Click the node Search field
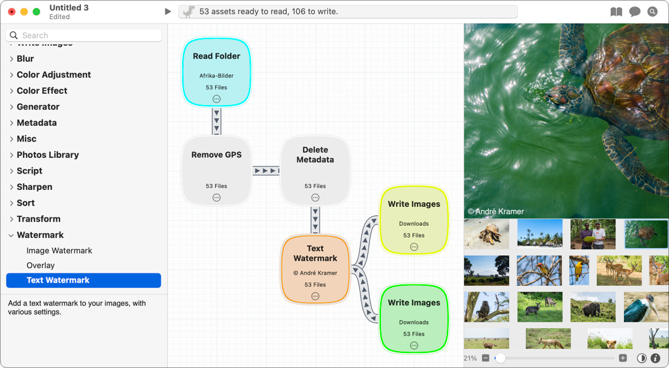The width and height of the screenshot is (669, 368). [x=84, y=35]
